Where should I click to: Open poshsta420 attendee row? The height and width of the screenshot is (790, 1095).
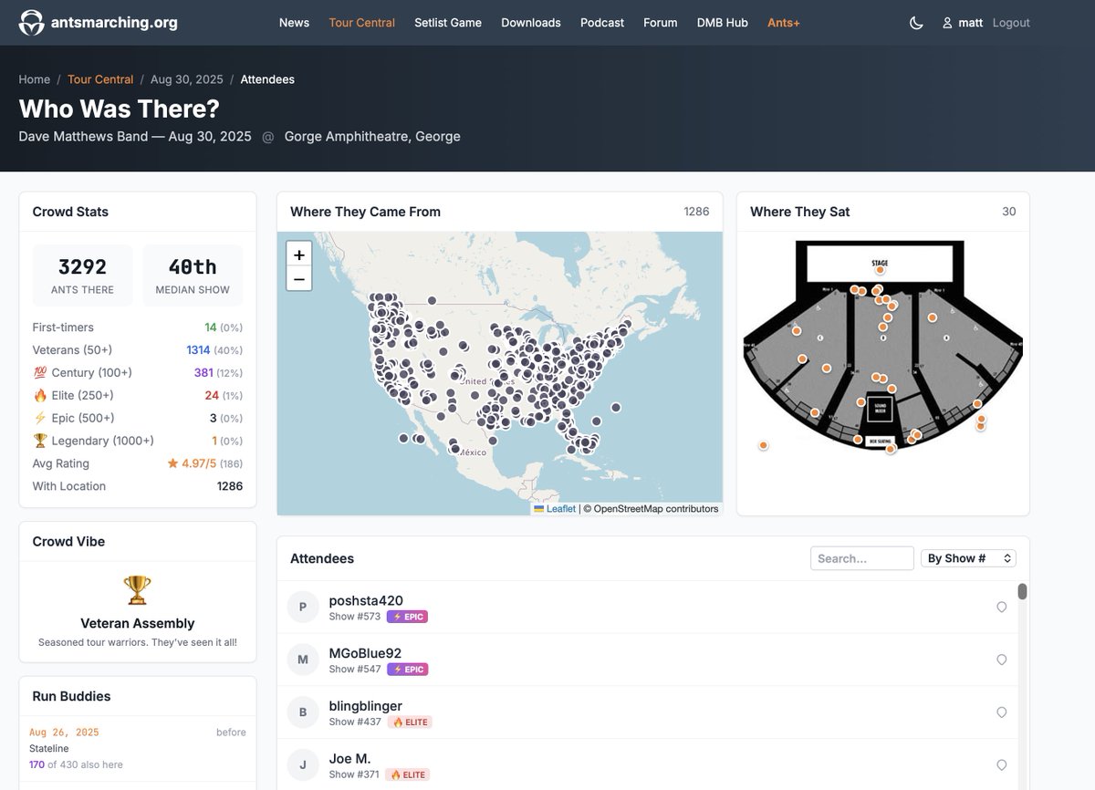(646, 608)
